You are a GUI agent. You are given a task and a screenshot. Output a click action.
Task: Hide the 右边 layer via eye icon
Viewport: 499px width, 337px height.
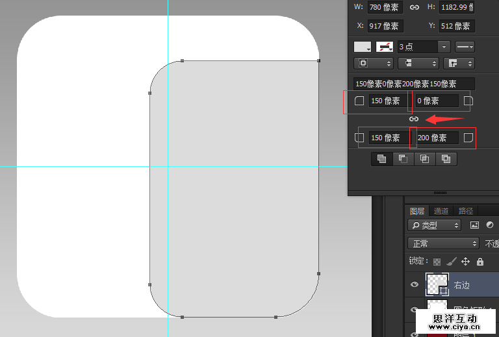coord(415,285)
